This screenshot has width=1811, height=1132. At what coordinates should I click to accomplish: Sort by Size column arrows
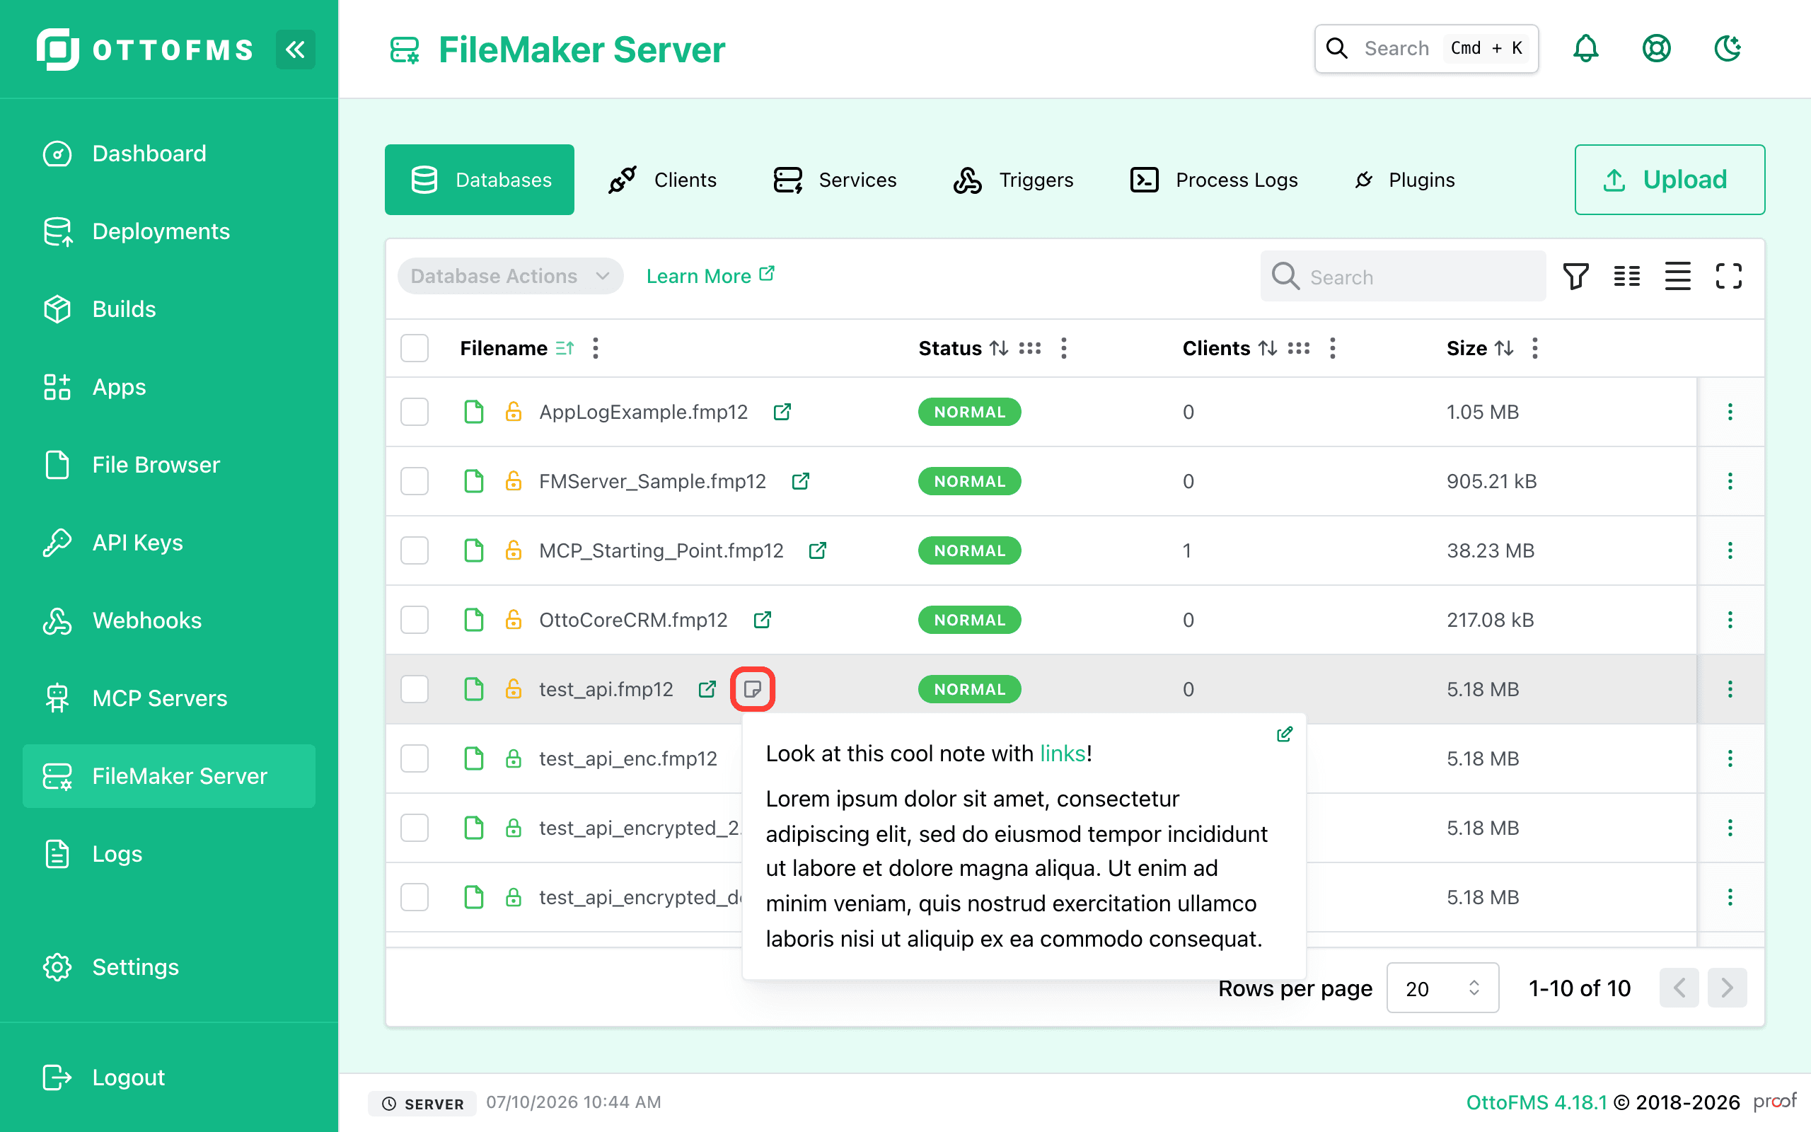[1504, 348]
